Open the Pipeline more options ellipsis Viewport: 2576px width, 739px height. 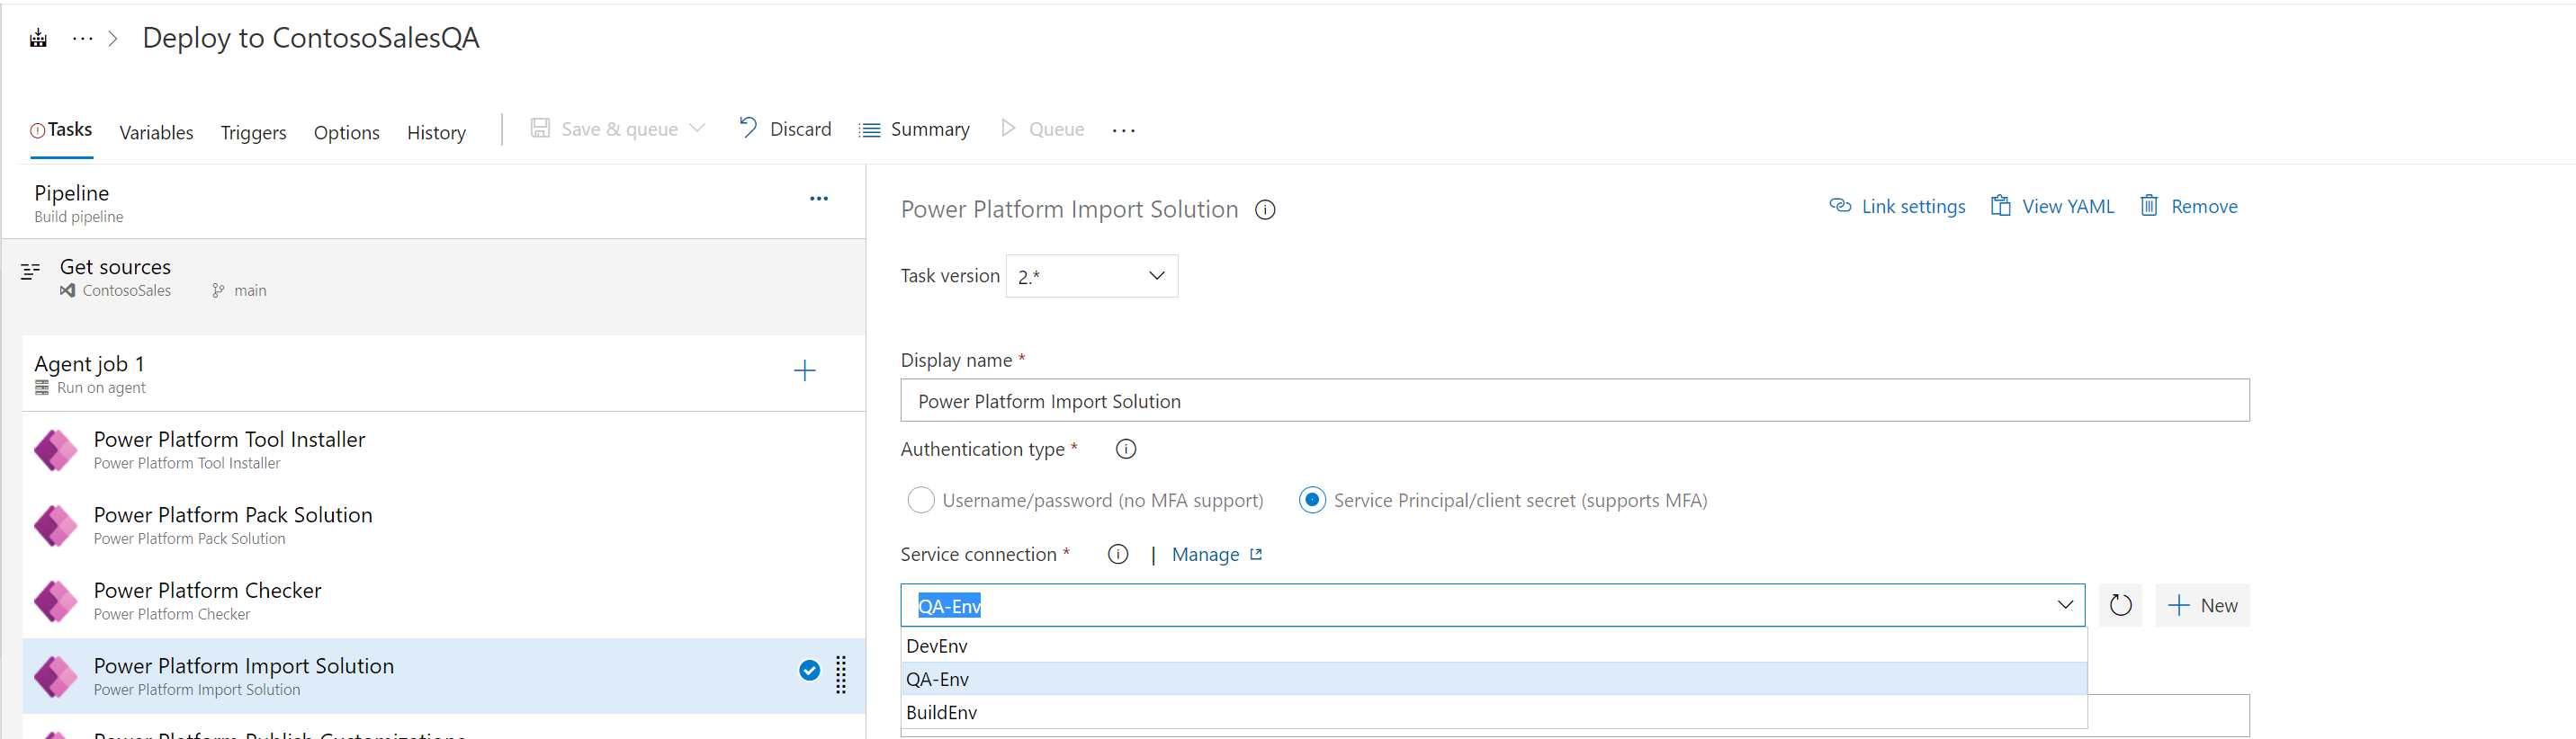click(818, 199)
